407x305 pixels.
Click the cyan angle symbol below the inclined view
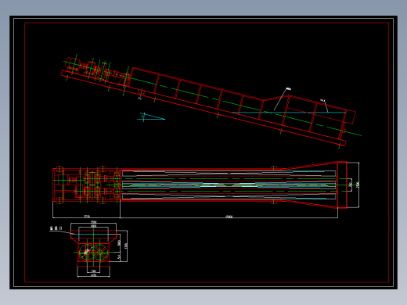[x=151, y=117]
